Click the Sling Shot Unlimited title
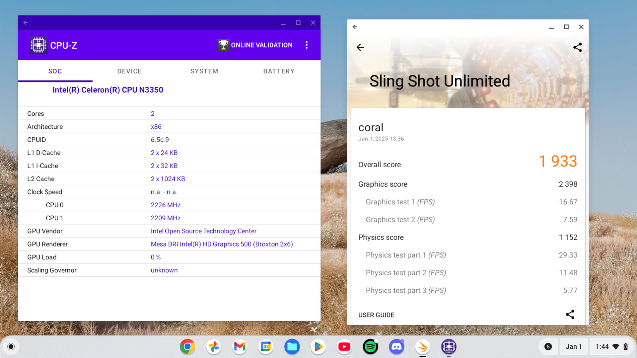Image resolution: width=637 pixels, height=358 pixels. coord(440,81)
